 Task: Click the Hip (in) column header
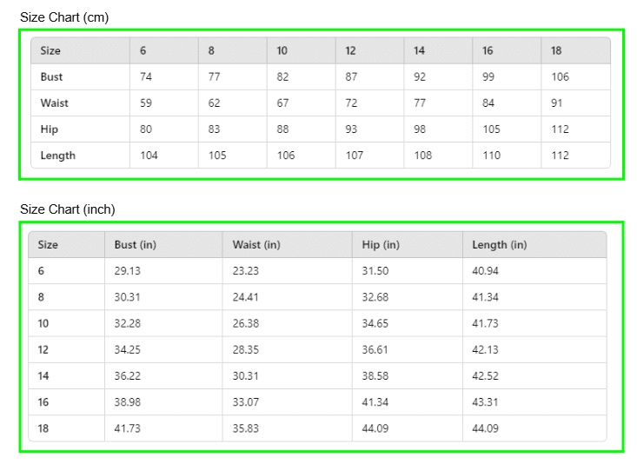[x=381, y=245]
